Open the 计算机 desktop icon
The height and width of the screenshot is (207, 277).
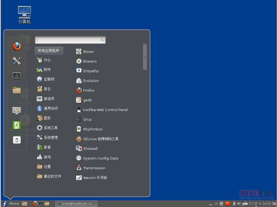click(24, 15)
